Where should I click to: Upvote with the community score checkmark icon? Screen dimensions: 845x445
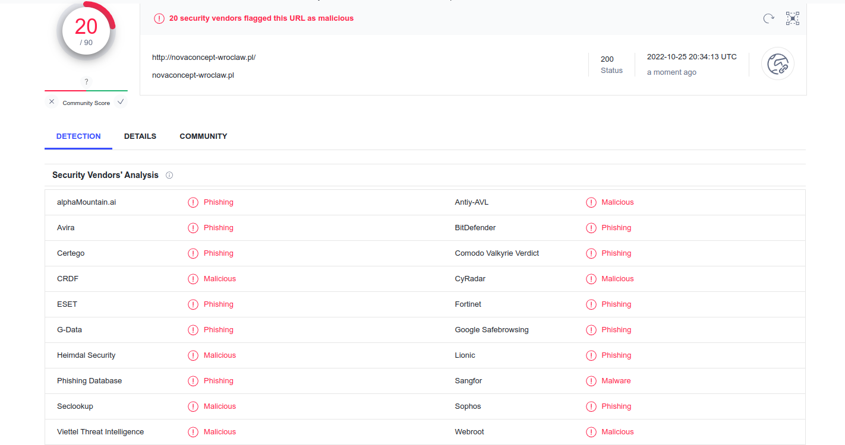point(121,101)
